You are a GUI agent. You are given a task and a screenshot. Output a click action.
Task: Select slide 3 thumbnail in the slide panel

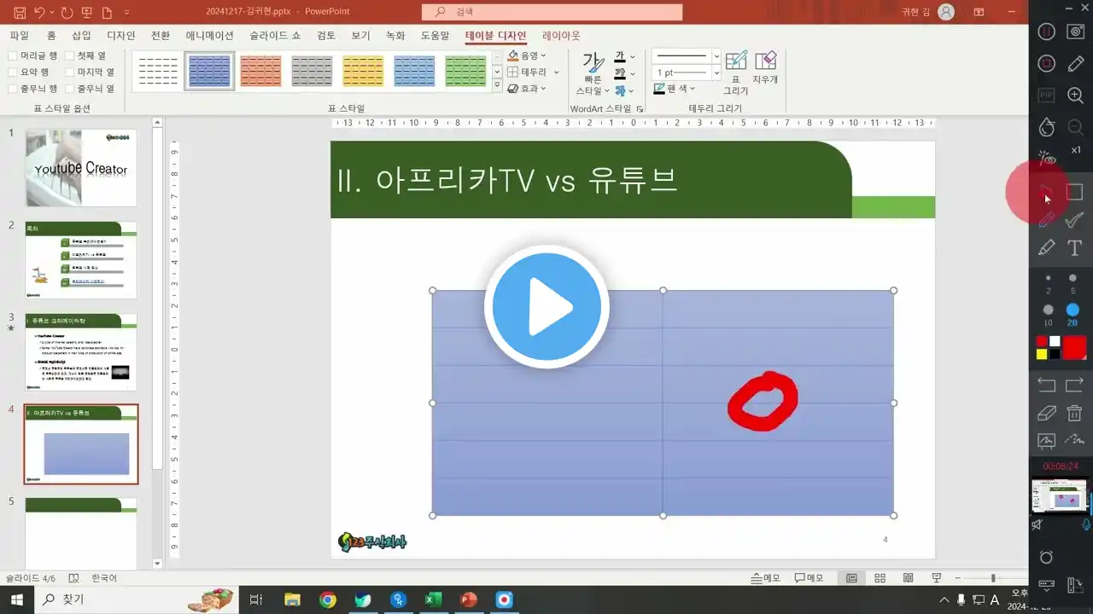pyautogui.click(x=81, y=351)
